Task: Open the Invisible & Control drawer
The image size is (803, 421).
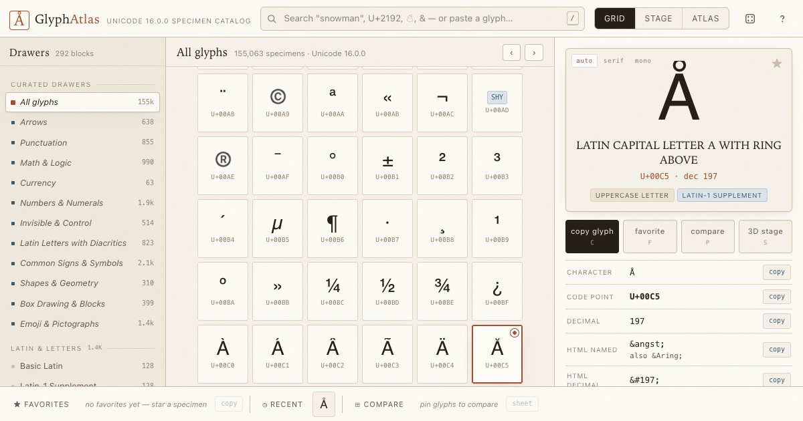Action: pyautogui.click(x=83, y=223)
